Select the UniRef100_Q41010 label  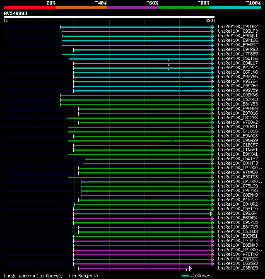click(238, 132)
